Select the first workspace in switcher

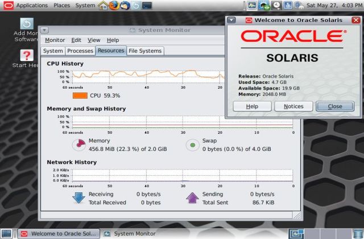[x=296, y=234]
